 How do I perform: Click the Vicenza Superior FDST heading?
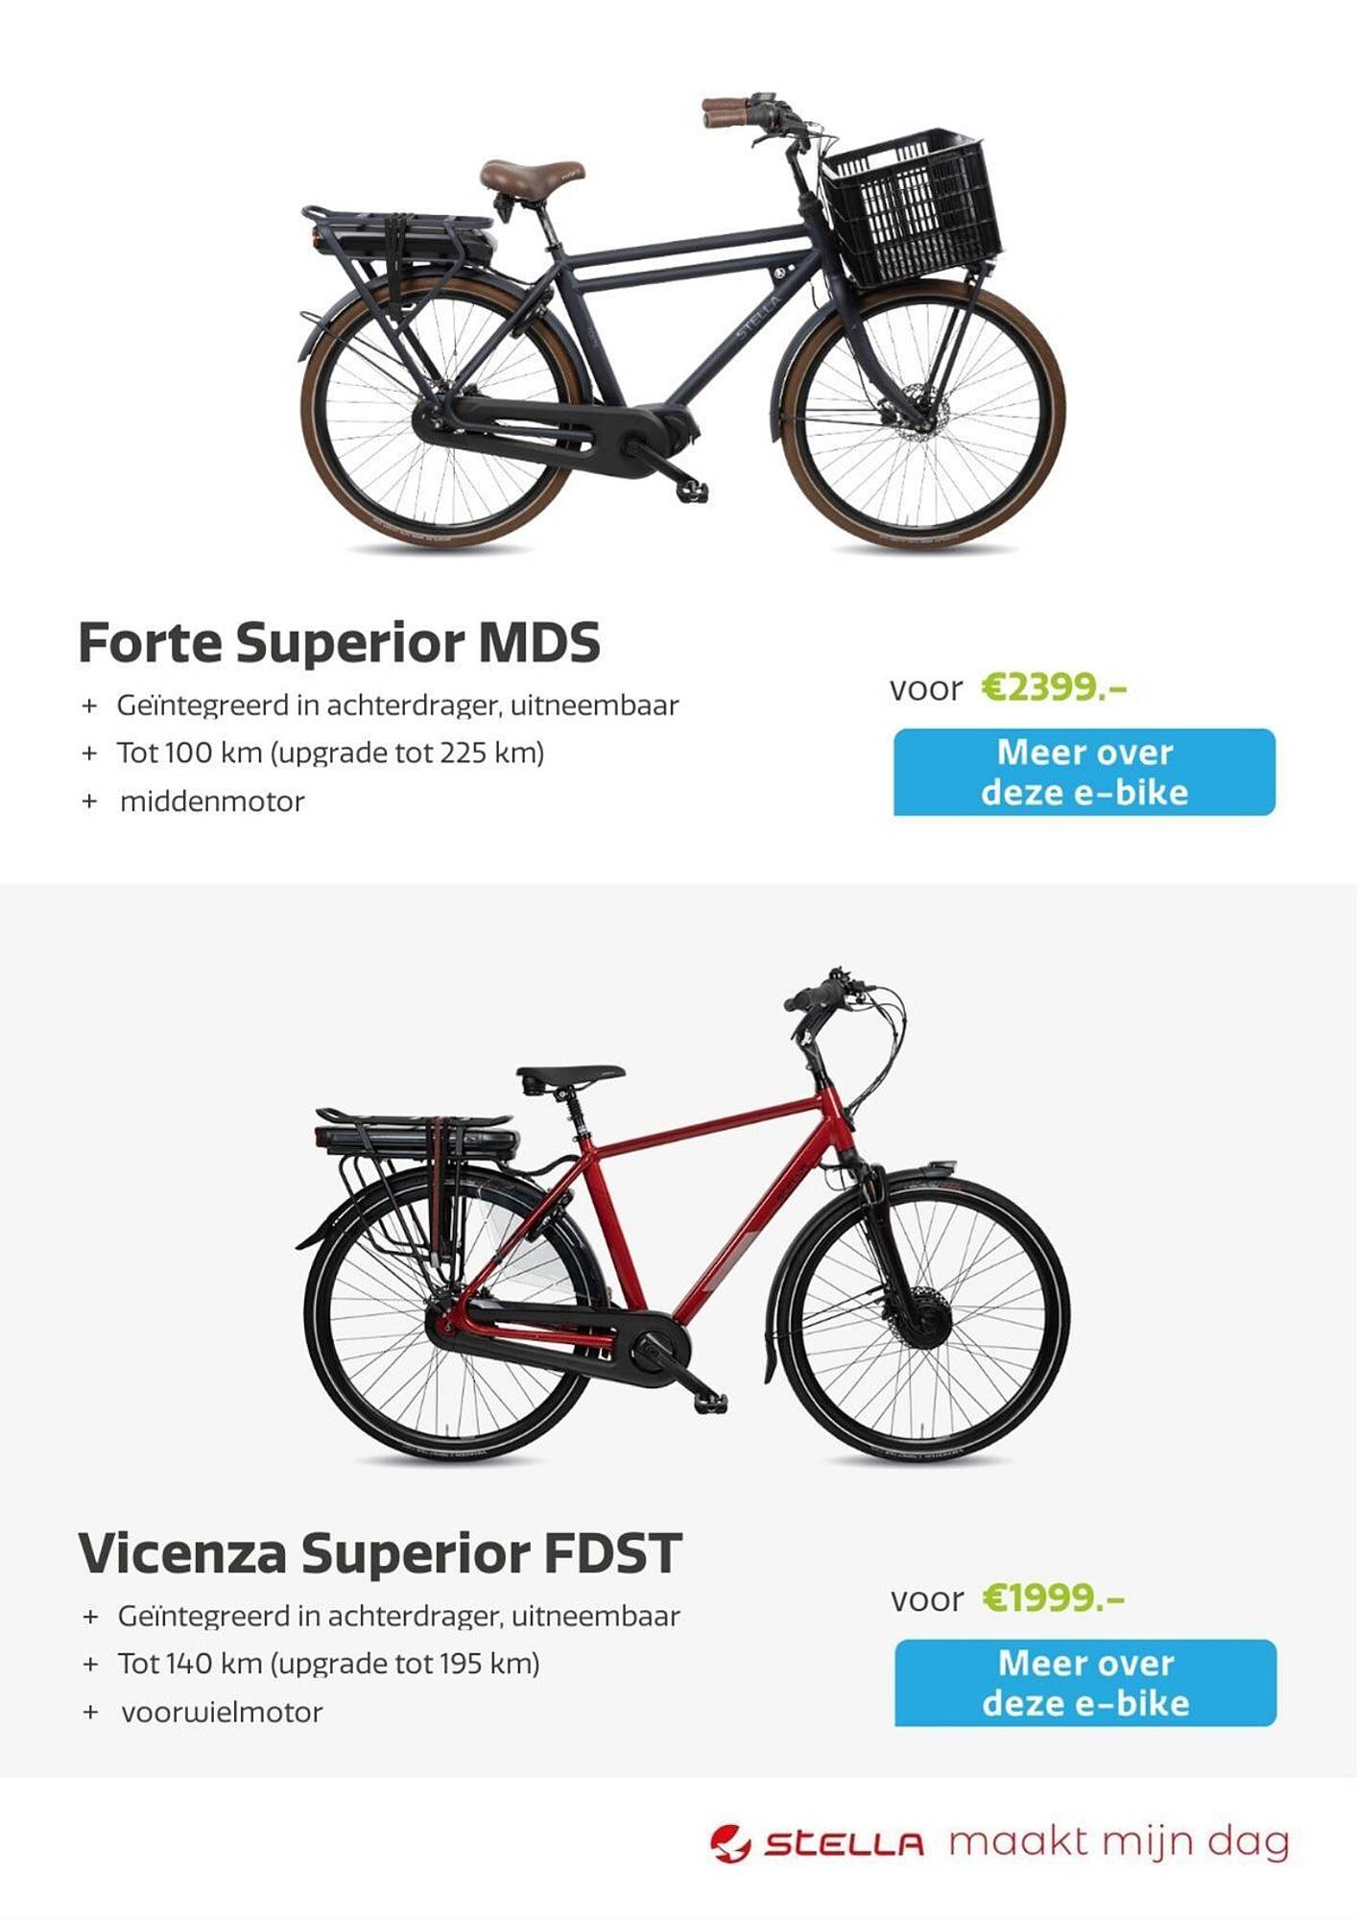click(380, 1553)
